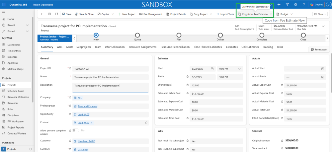Go back with the left arrow icon
332x152 pixels.
[42, 14]
